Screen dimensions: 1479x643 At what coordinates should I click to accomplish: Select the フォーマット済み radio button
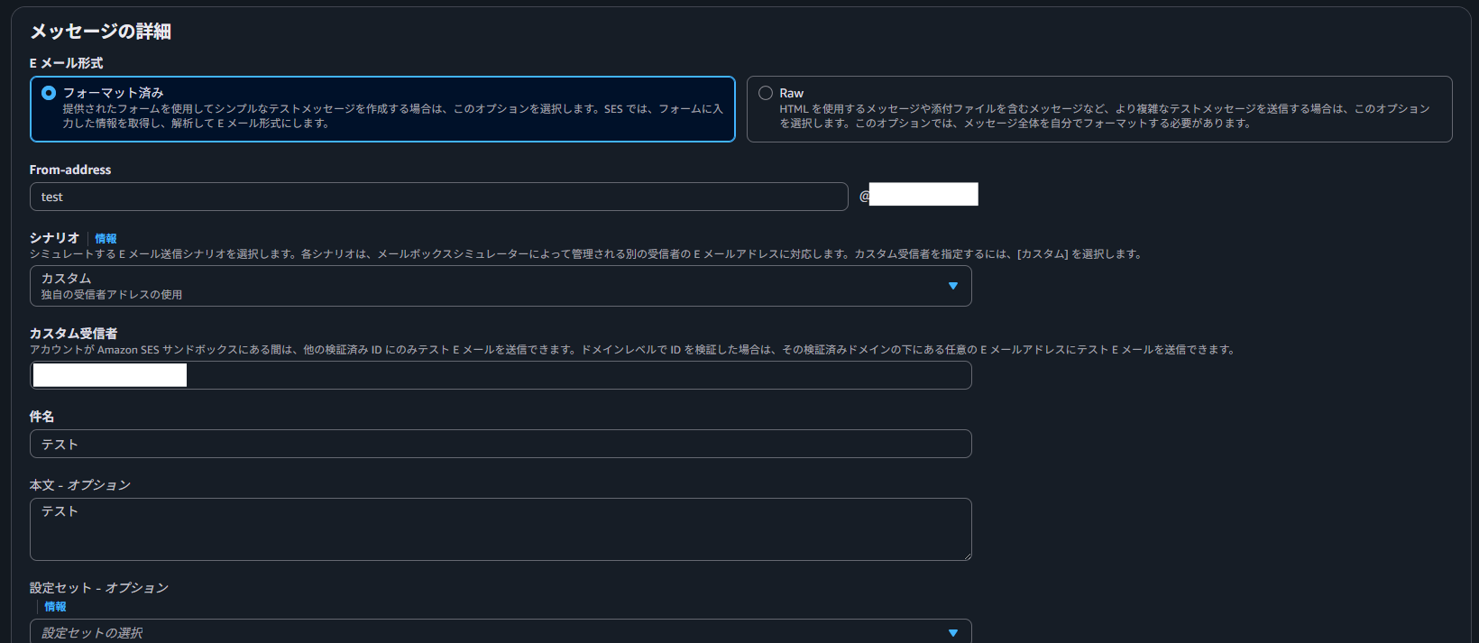point(49,93)
